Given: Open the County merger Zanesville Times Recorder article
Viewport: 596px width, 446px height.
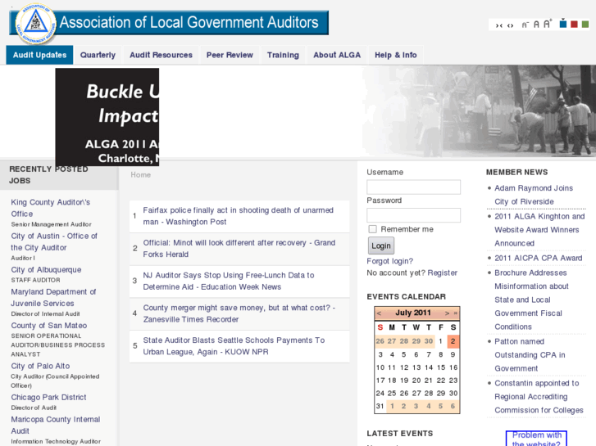Looking at the screenshot, I should 239,313.
